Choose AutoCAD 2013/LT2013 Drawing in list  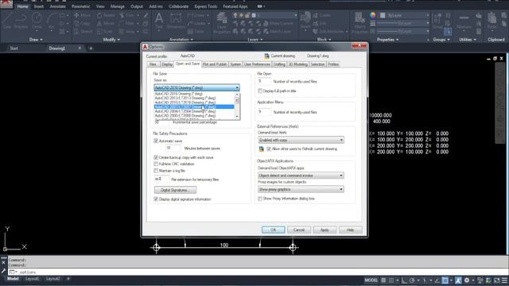[194, 98]
